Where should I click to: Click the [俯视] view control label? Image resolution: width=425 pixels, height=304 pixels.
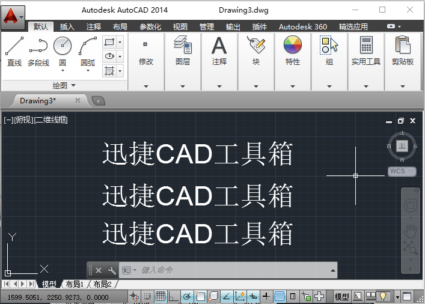(x=23, y=120)
